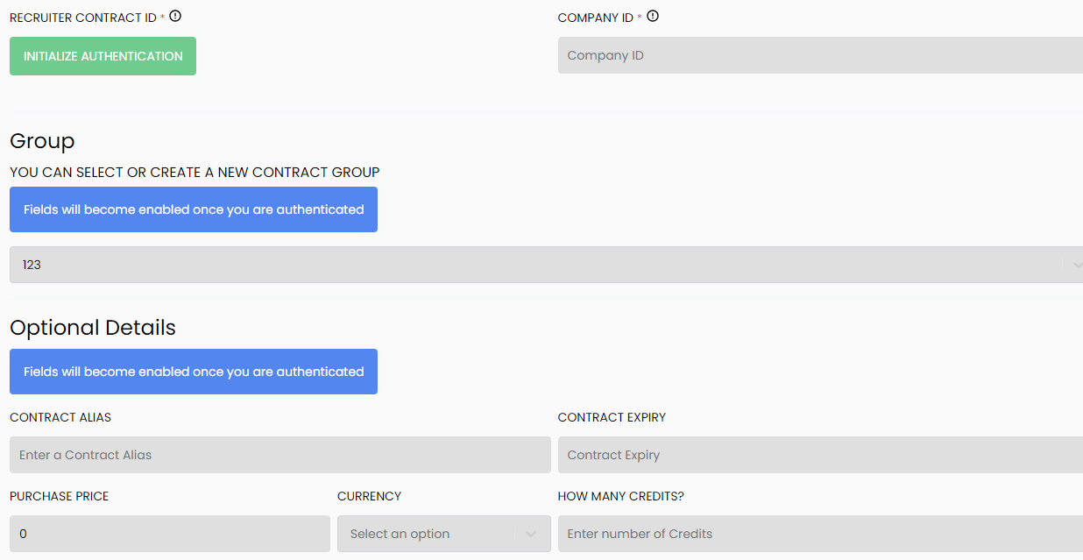1083x560 pixels.
Task: Open the Contract Expiry date field
Action: click(x=820, y=455)
